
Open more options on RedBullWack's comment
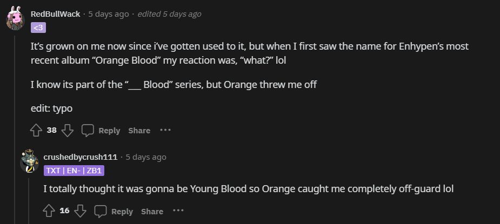tap(165, 130)
